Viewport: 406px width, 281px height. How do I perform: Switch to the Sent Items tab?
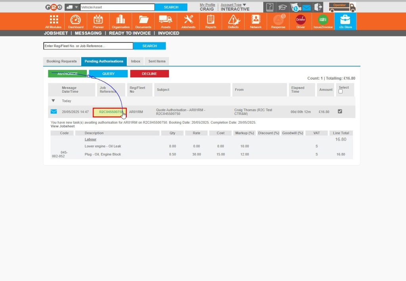157,61
